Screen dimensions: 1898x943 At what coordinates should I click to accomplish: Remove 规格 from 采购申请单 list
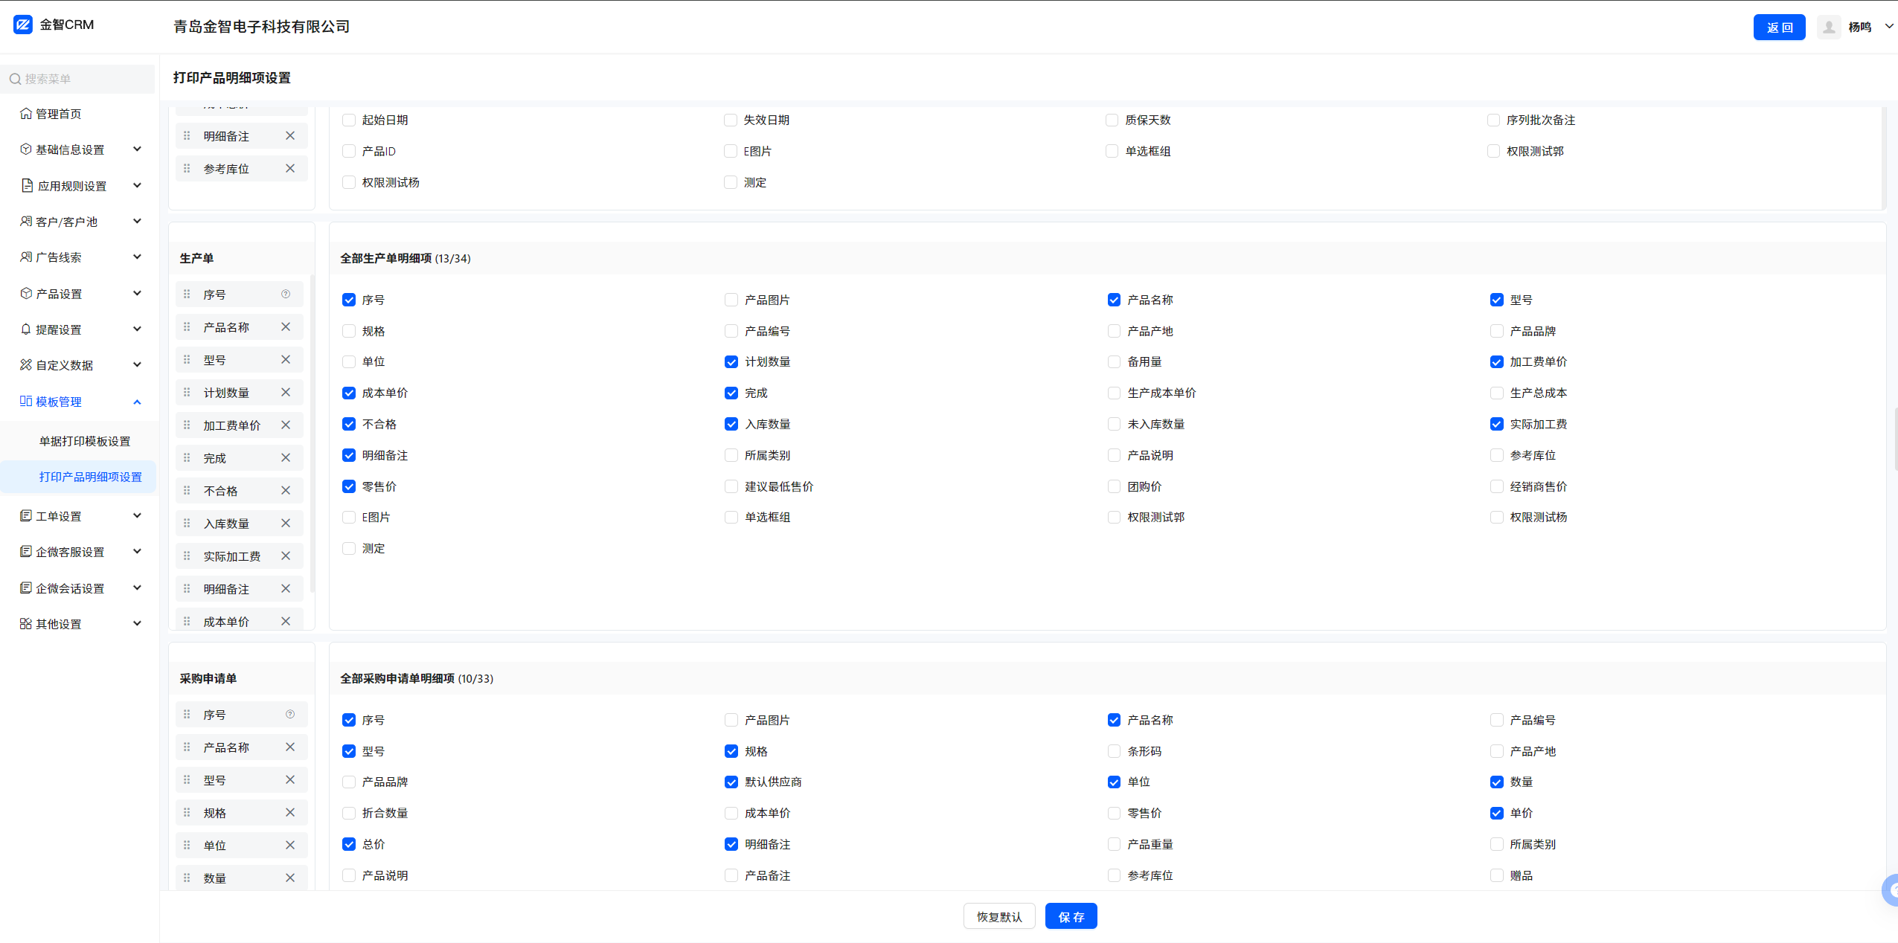(x=290, y=813)
